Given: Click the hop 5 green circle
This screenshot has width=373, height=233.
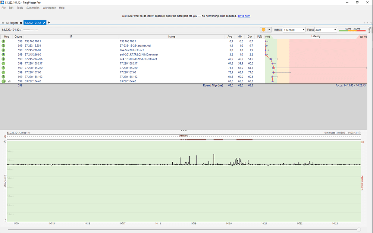Looking at the screenshot, I should (x=3, y=59).
